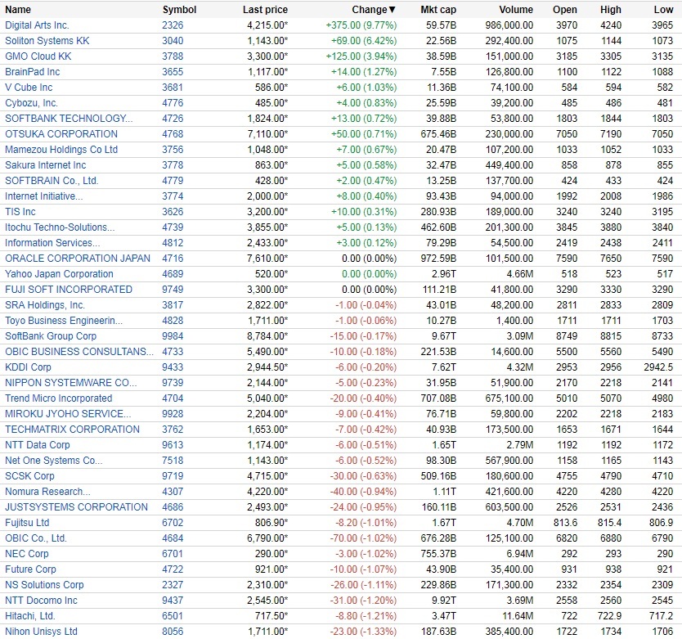
Task: Open Toyo Business Engineering link
Action: (64, 321)
